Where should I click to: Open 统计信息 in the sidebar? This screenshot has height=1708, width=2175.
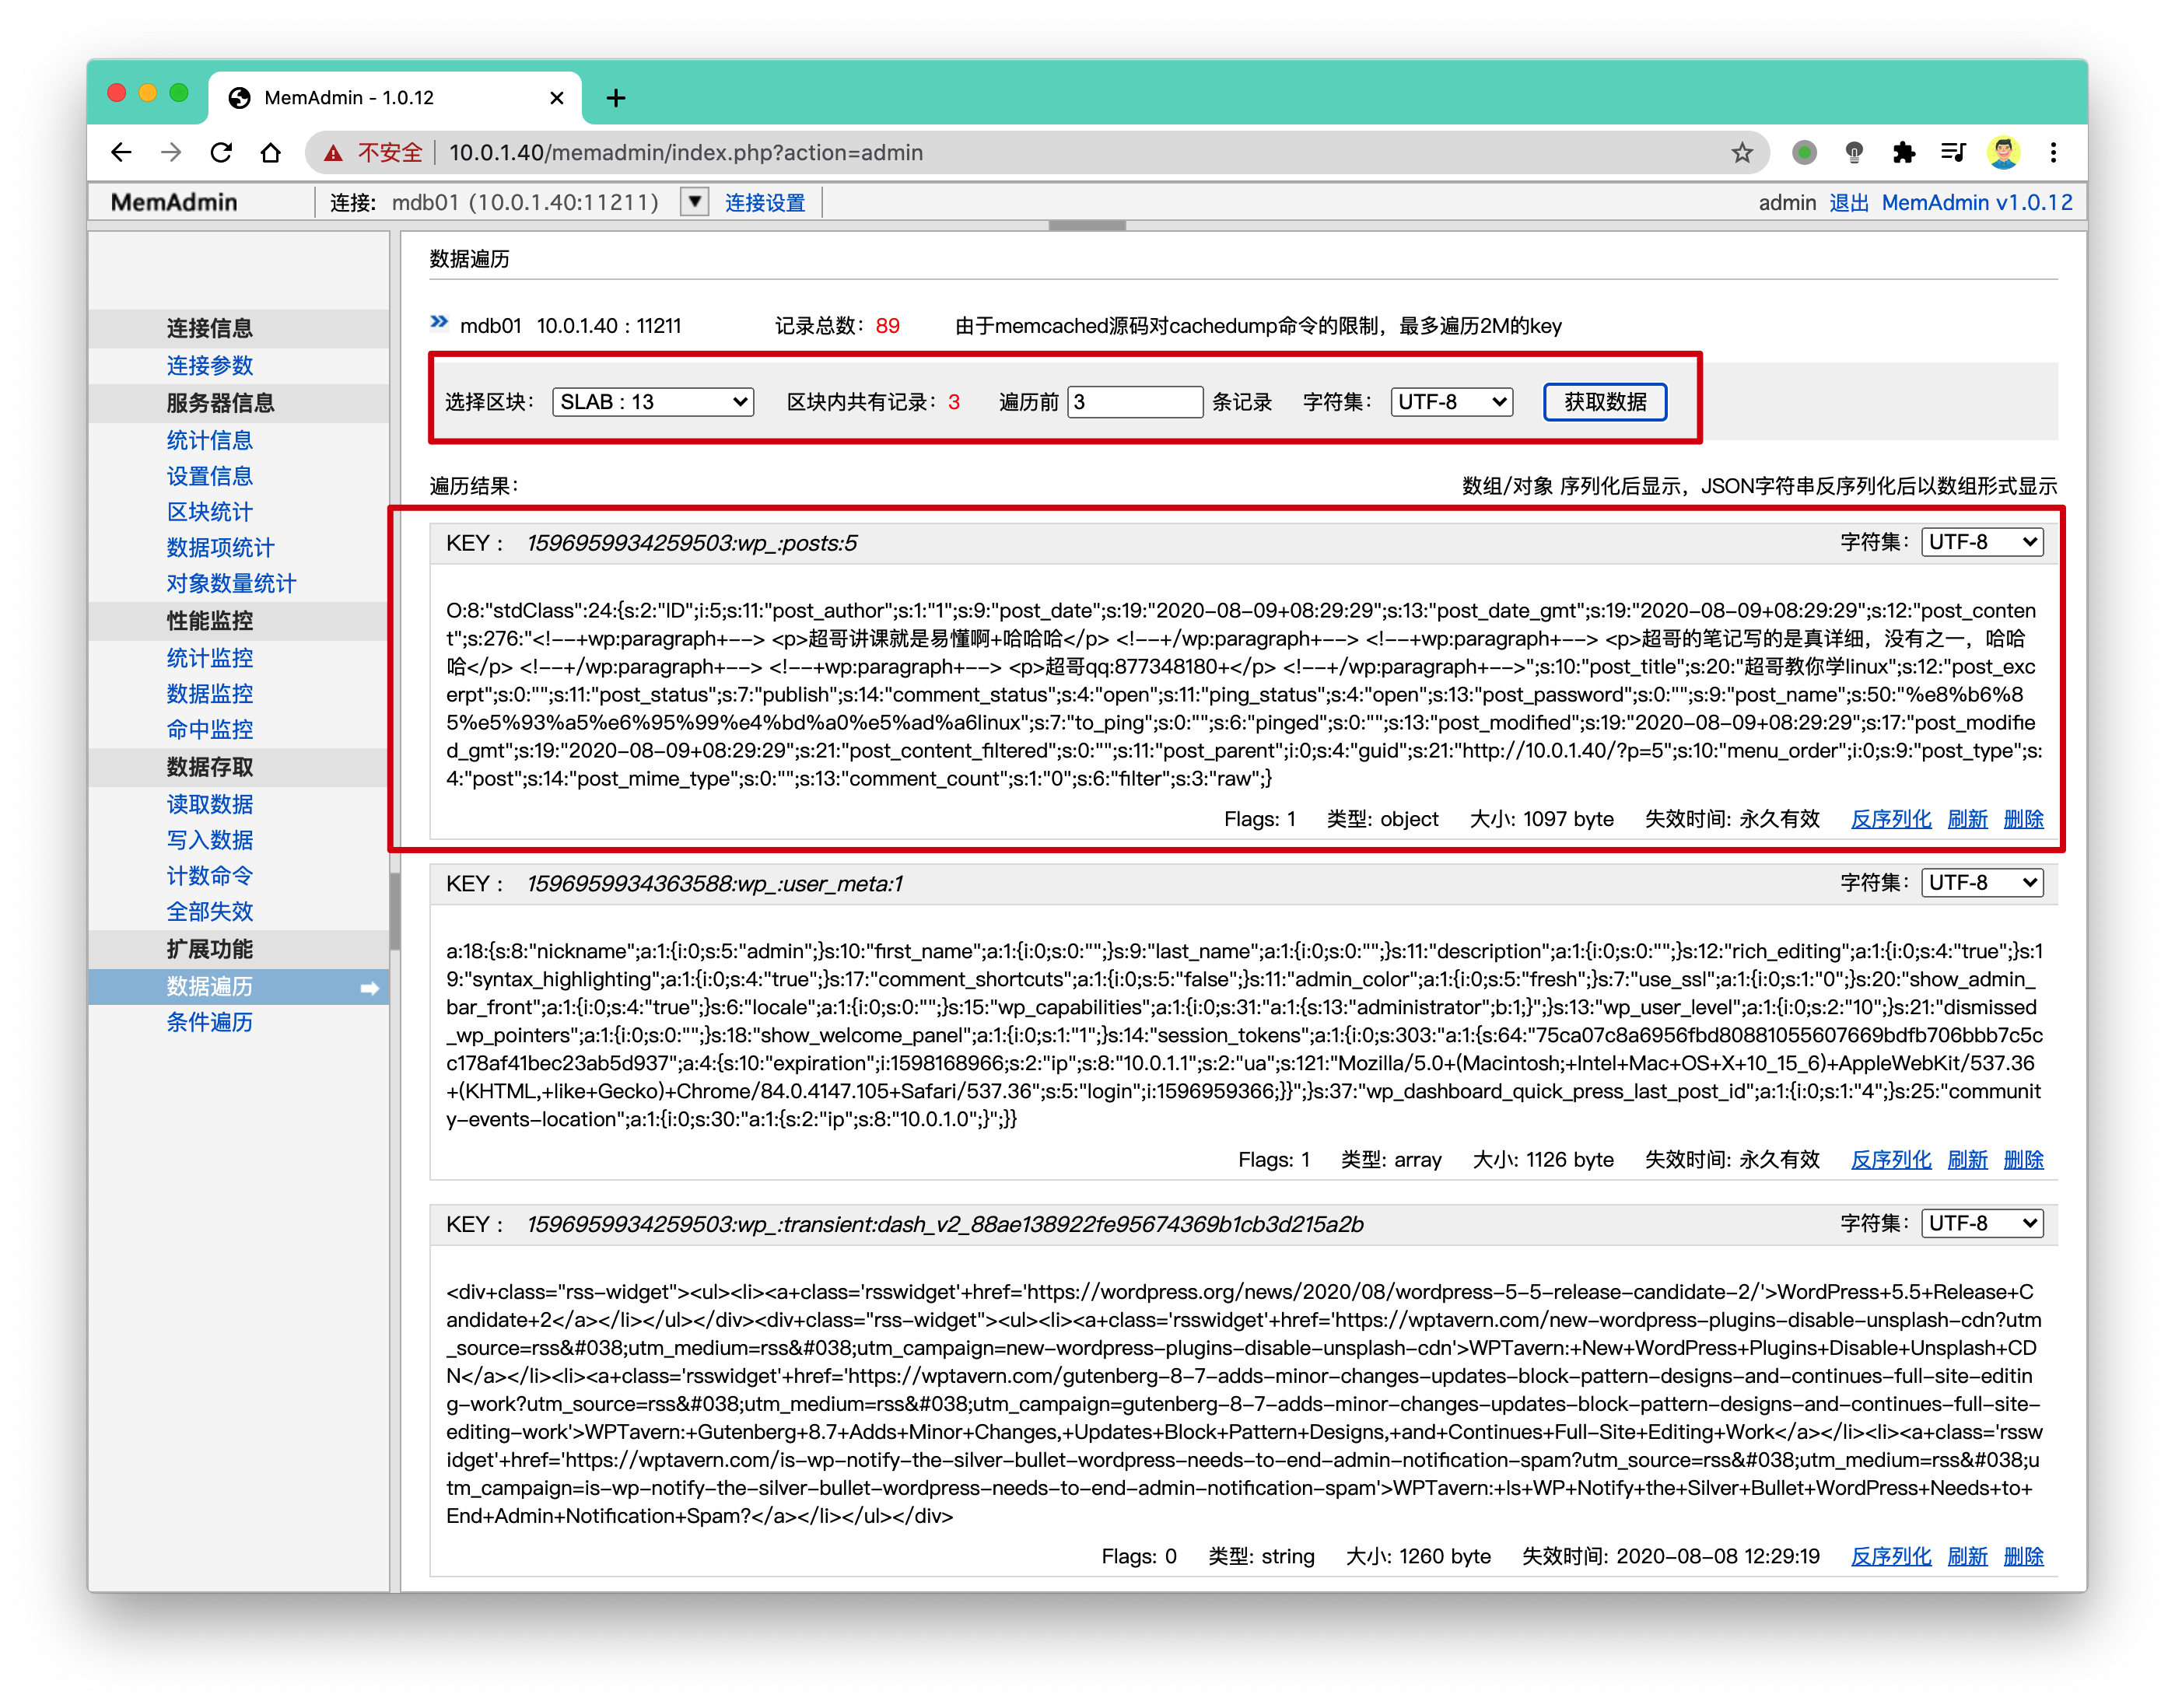coord(209,440)
